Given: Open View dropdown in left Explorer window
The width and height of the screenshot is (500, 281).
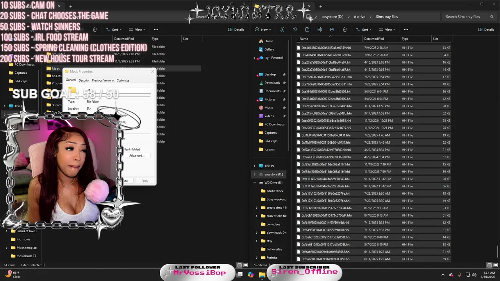Looking at the screenshot, I should (137, 30).
